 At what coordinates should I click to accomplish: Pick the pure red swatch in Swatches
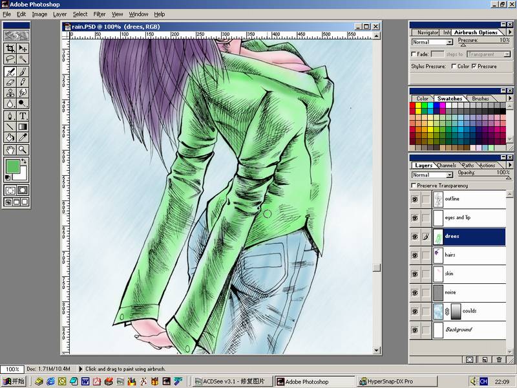coord(412,105)
